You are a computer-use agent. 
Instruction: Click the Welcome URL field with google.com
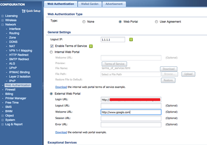click(131, 112)
